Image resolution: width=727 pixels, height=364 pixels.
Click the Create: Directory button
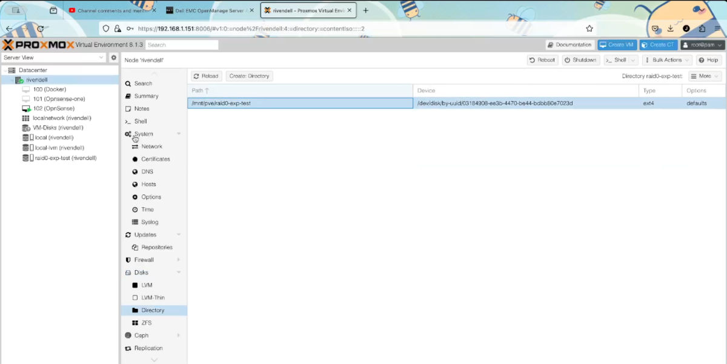coord(250,76)
